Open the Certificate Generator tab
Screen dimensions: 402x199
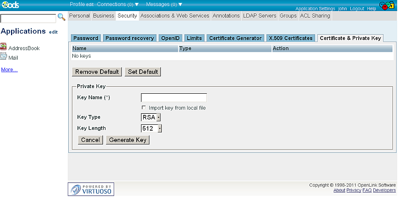point(235,38)
